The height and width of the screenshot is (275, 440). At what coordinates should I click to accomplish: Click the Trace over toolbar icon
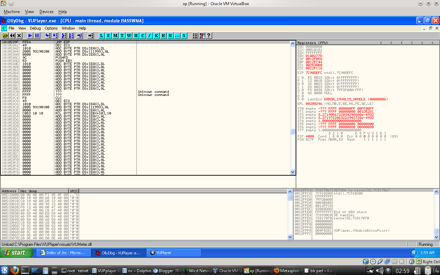point(71,35)
